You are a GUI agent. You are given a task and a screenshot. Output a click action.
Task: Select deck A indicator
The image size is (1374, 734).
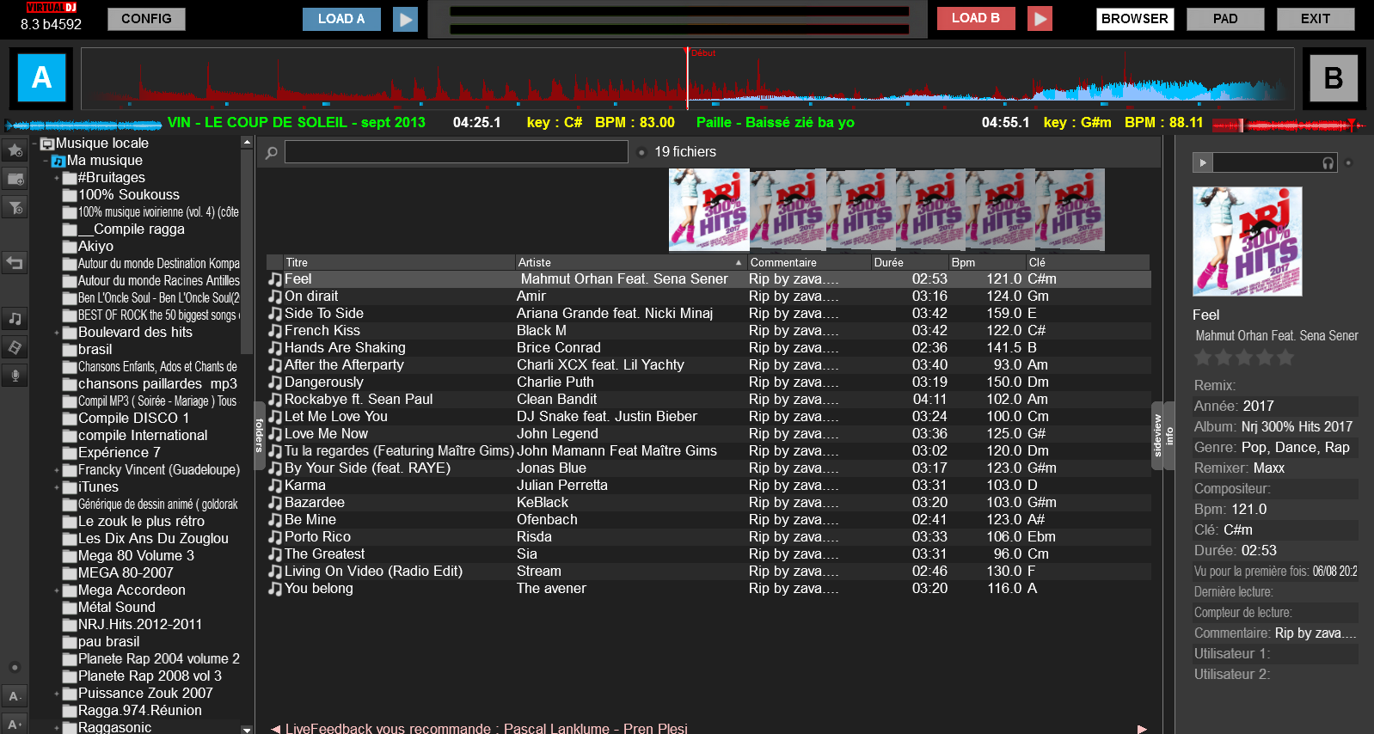tap(41, 78)
